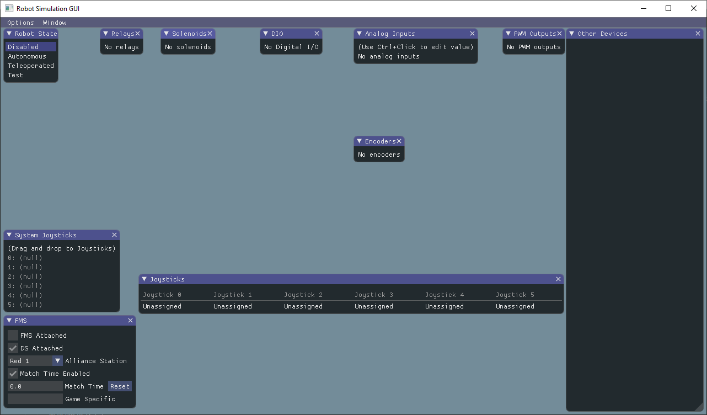This screenshot has width=707, height=415.
Task: Collapse the Other Devices panel
Action: 571,33
